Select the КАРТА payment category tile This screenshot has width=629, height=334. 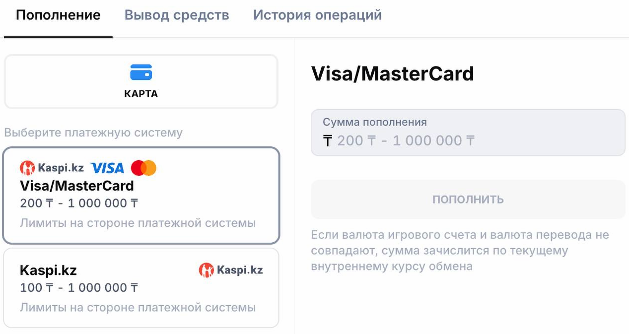coord(140,81)
